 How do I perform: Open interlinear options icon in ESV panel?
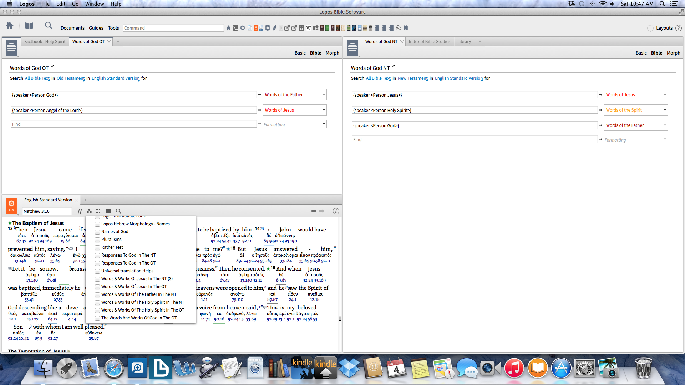[x=98, y=211]
